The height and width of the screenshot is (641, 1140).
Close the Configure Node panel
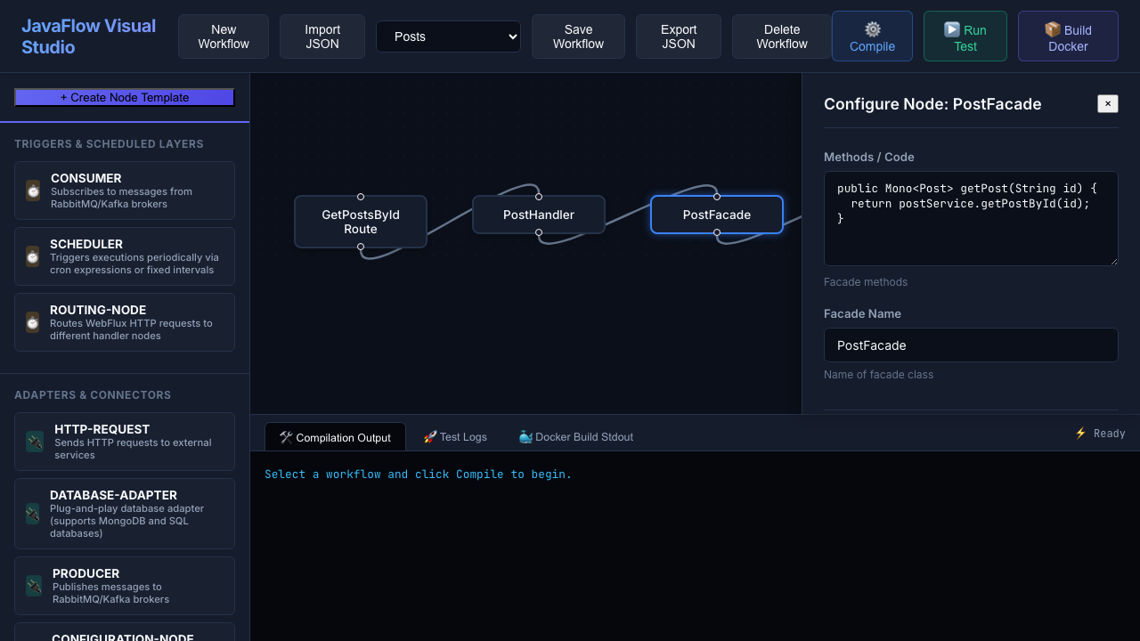[x=1108, y=104]
